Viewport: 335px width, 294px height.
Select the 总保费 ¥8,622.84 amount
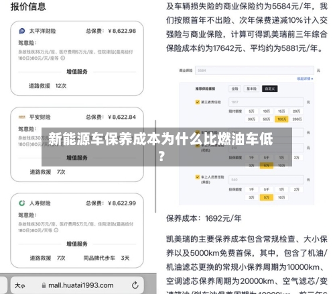(x=122, y=117)
